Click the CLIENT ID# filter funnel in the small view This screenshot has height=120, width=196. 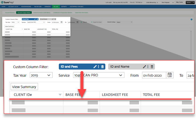pos(22,29)
